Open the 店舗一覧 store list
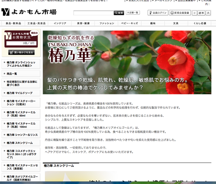216x184 pixels. tap(133, 13)
